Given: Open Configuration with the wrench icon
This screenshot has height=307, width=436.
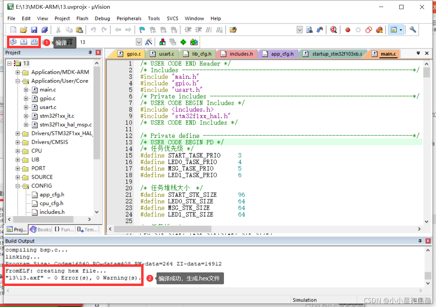Looking at the screenshot, I should point(413,30).
